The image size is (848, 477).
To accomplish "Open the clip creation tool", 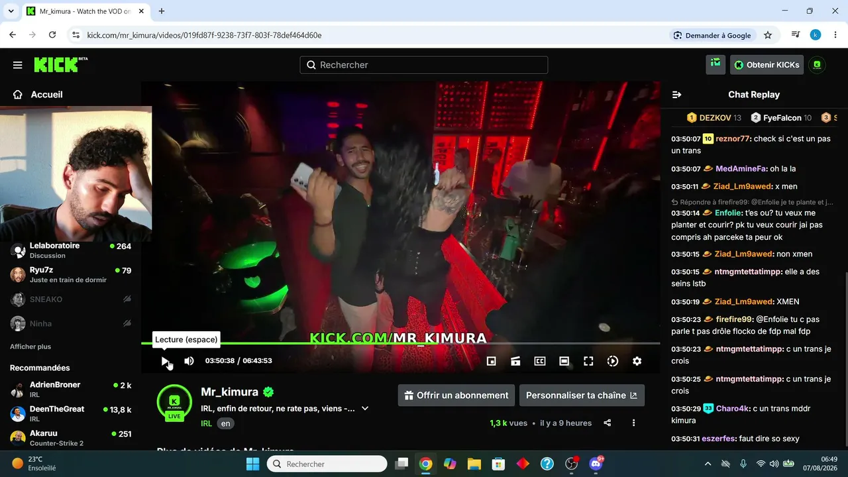I will tap(515, 361).
